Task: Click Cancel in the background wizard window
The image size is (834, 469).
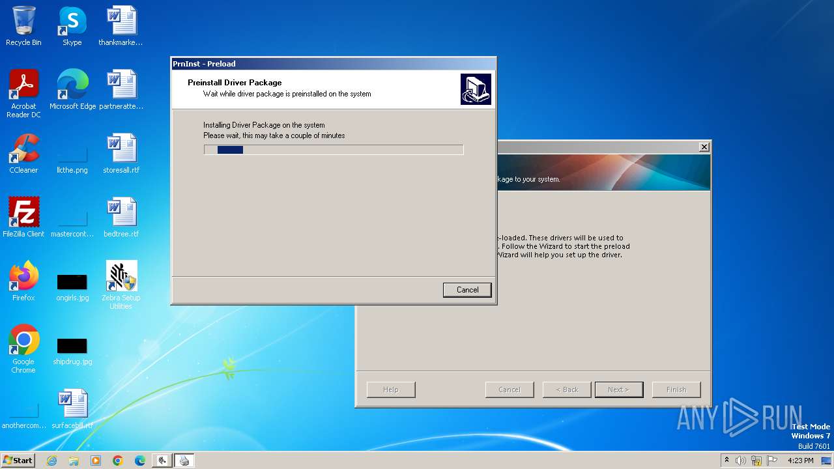Action: (510, 390)
